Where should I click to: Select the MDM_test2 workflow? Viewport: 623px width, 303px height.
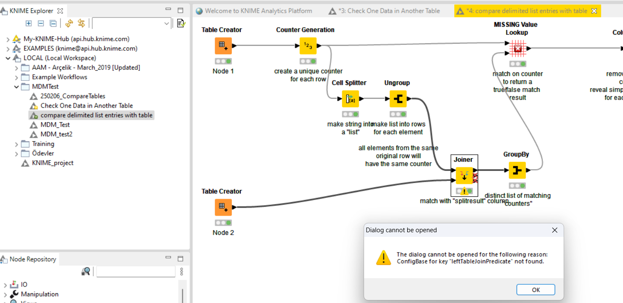click(x=57, y=134)
